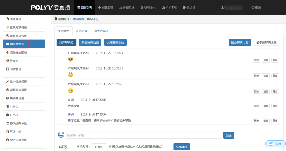Click the 反馈 feedback chat icon

(x=271, y=144)
